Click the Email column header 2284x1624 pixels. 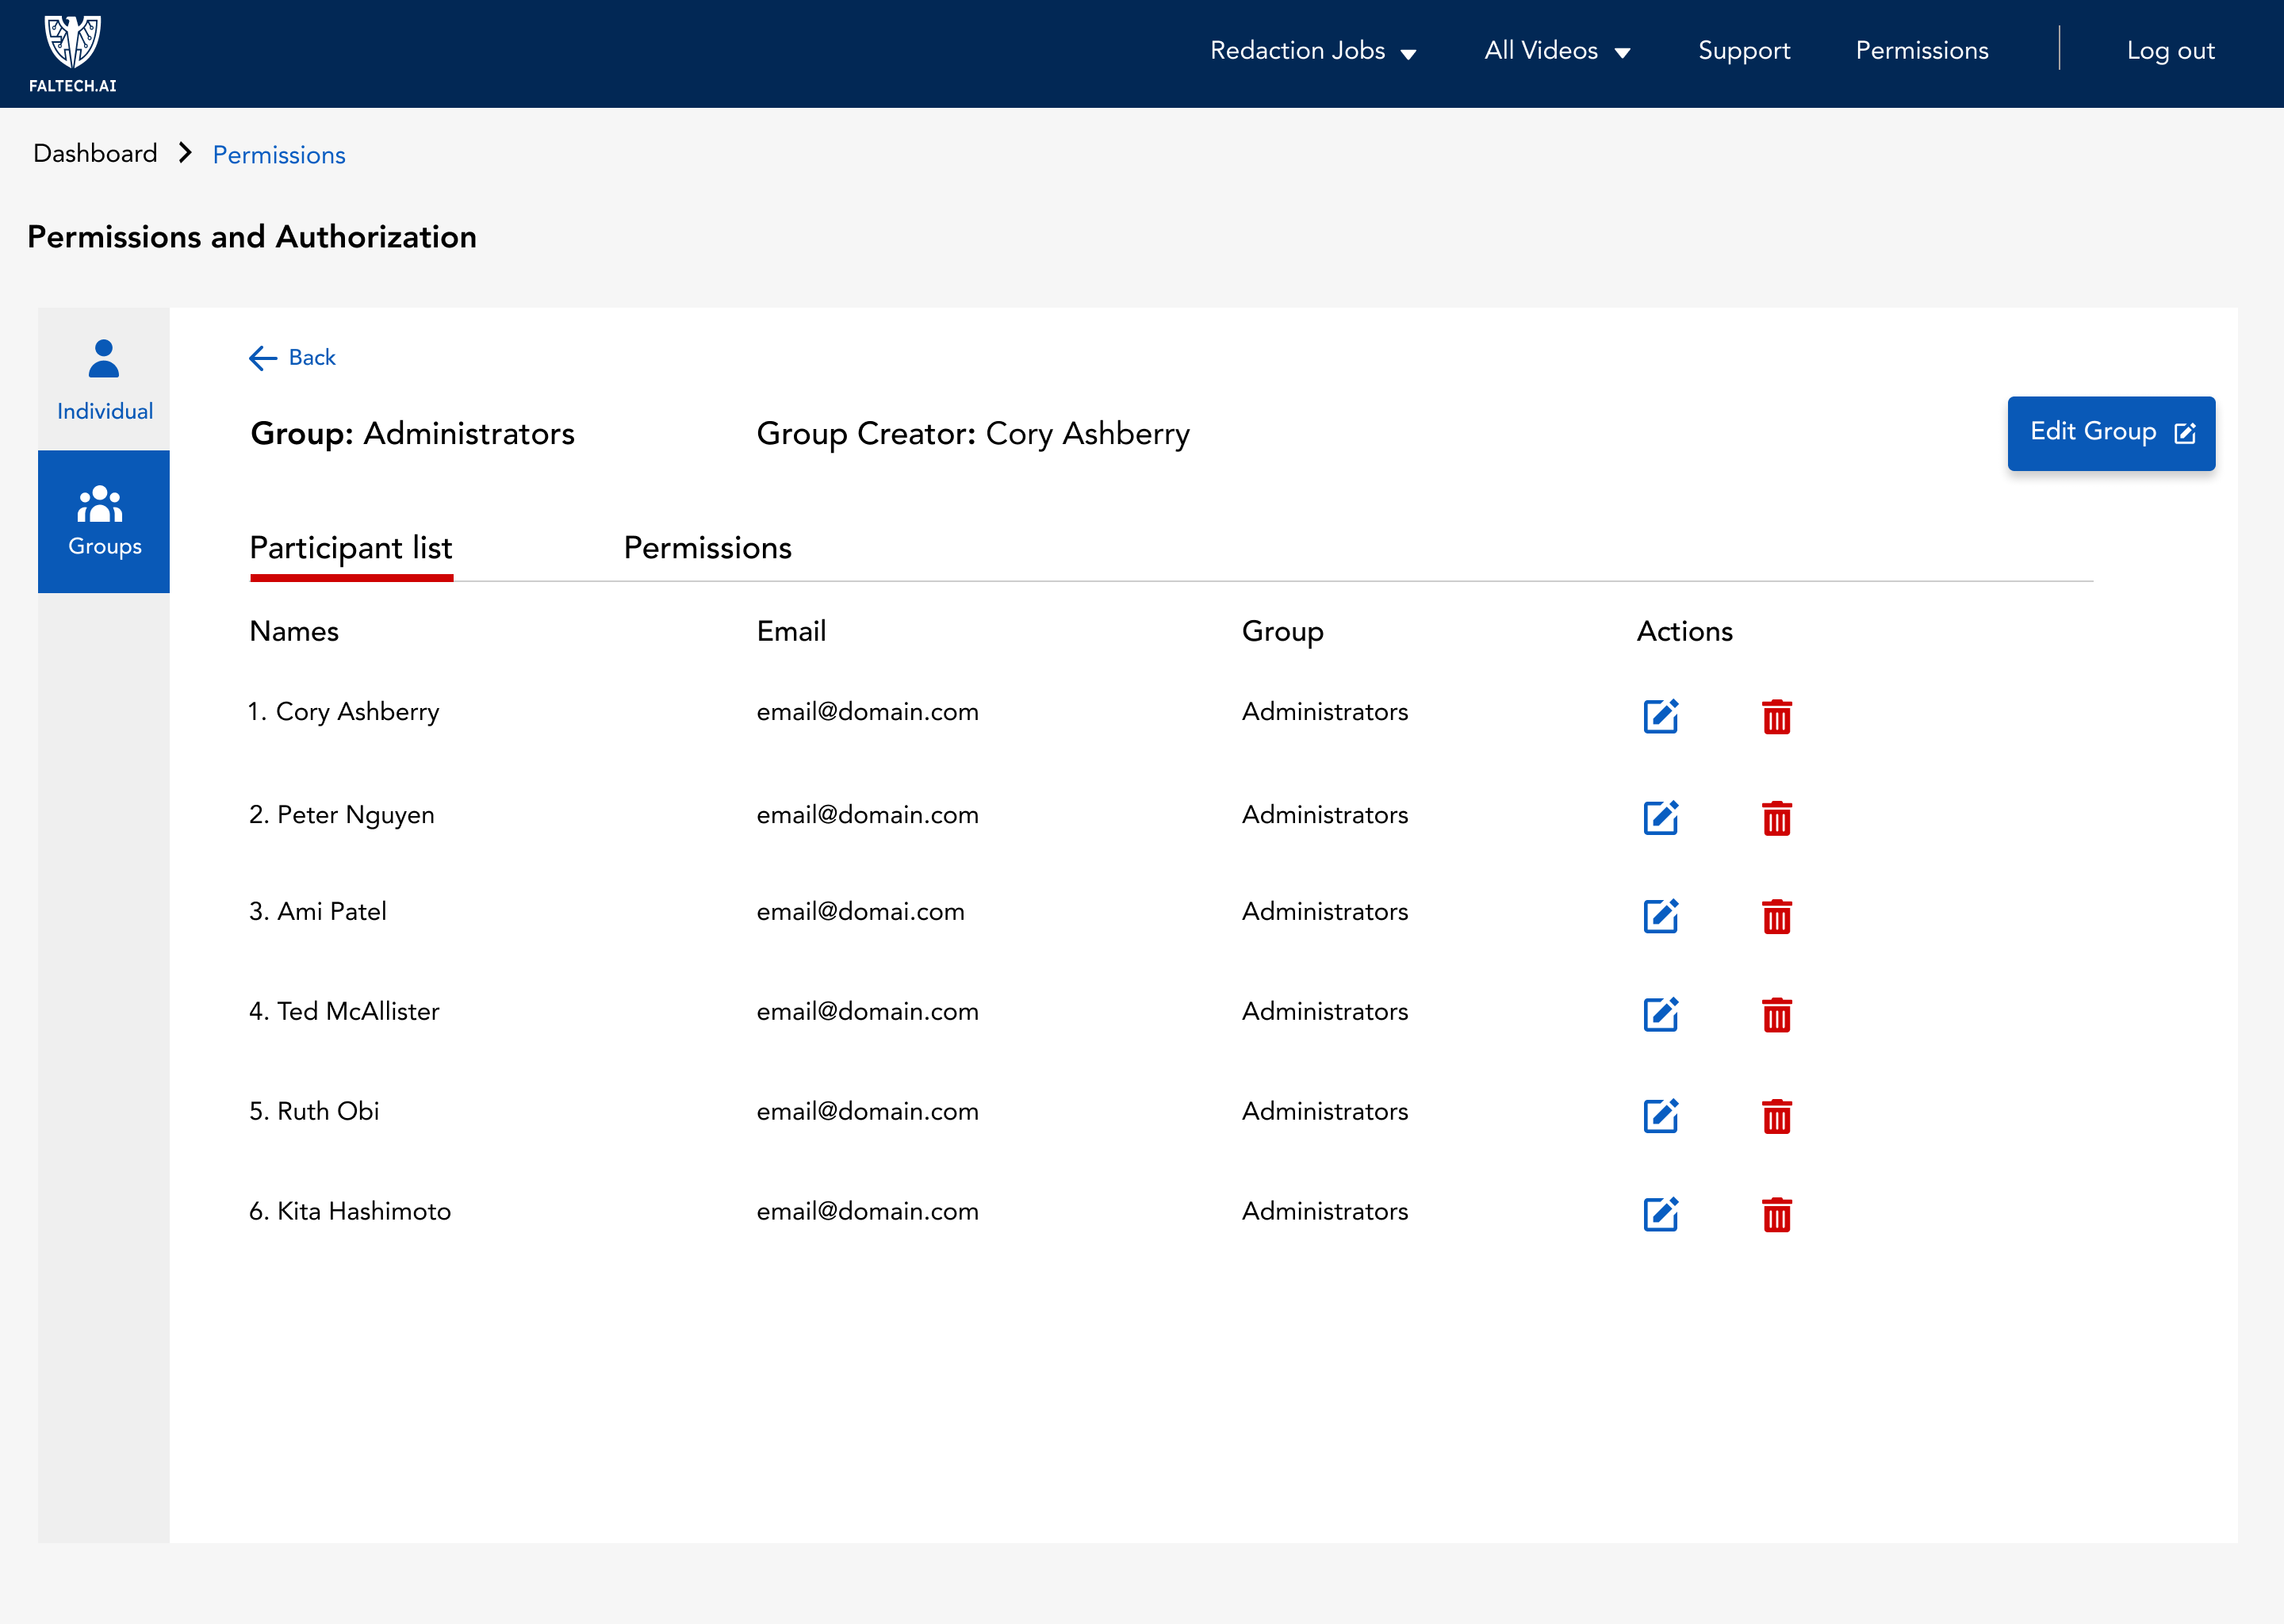click(791, 631)
